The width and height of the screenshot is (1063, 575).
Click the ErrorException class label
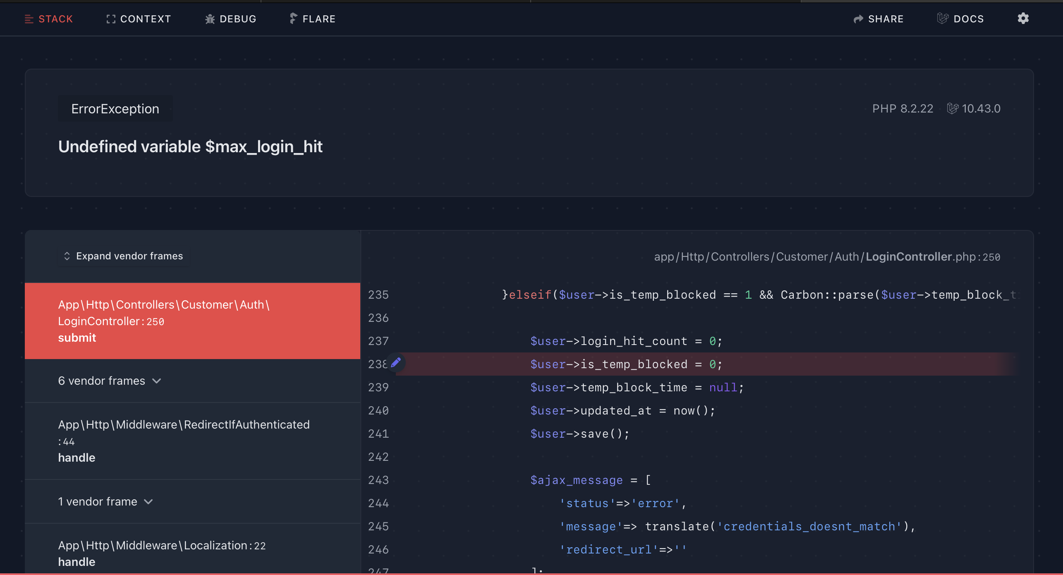[115, 108]
